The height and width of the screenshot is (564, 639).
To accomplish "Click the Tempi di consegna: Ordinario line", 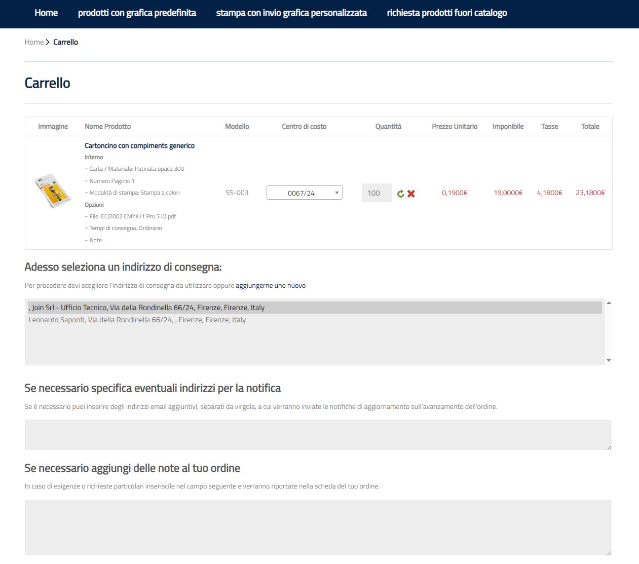I will click(x=123, y=228).
